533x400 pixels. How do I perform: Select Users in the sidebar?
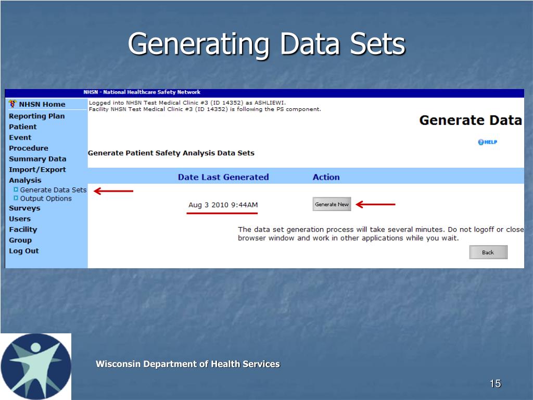click(x=20, y=219)
